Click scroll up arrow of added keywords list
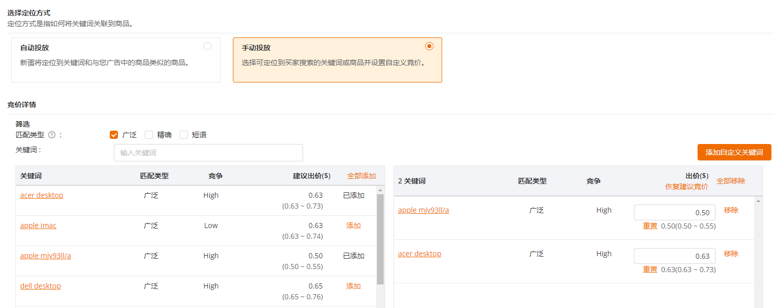This screenshot has height=308, width=774. click(758, 201)
